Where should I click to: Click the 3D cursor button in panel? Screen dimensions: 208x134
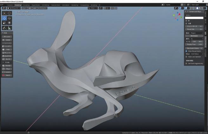[7, 37]
